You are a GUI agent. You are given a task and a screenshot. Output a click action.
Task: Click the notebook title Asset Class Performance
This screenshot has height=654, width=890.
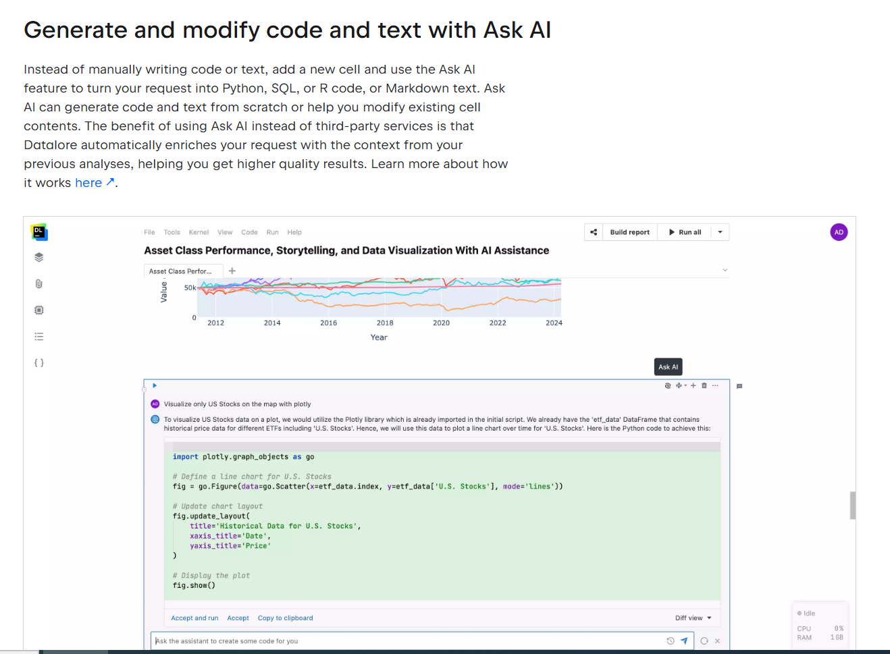346,250
